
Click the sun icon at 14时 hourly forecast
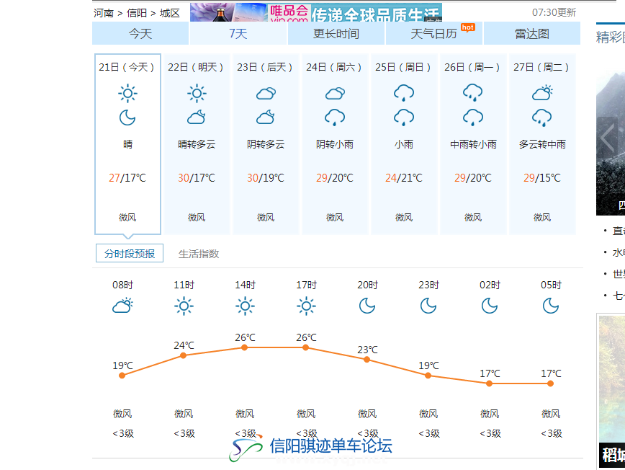pyautogui.click(x=245, y=306)
